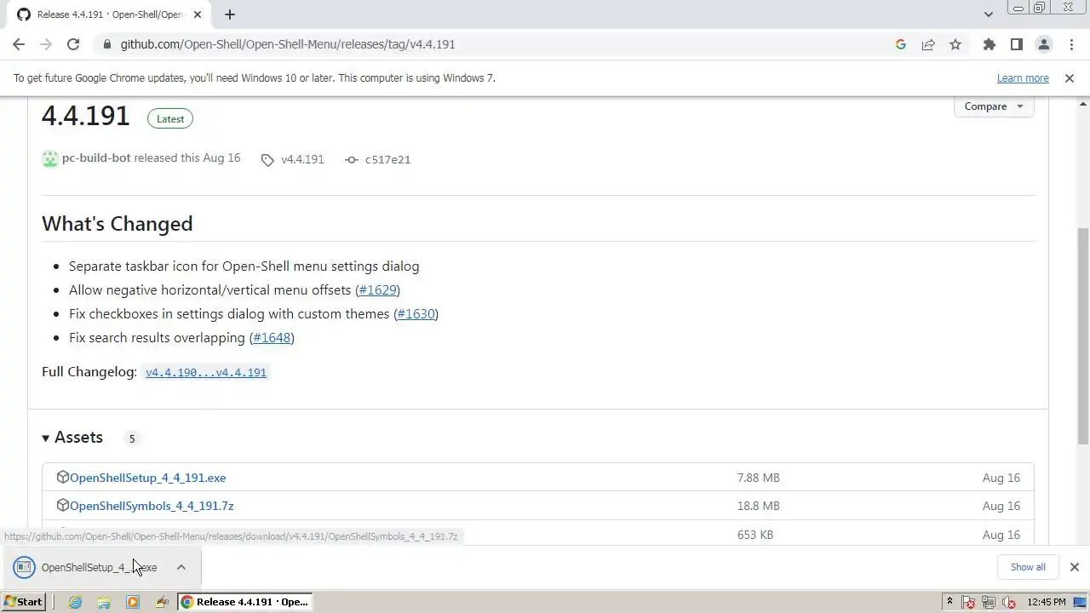Launch Windows Media Player from taskbar
The image size is (1090, 613).
[x=132, y=602]
